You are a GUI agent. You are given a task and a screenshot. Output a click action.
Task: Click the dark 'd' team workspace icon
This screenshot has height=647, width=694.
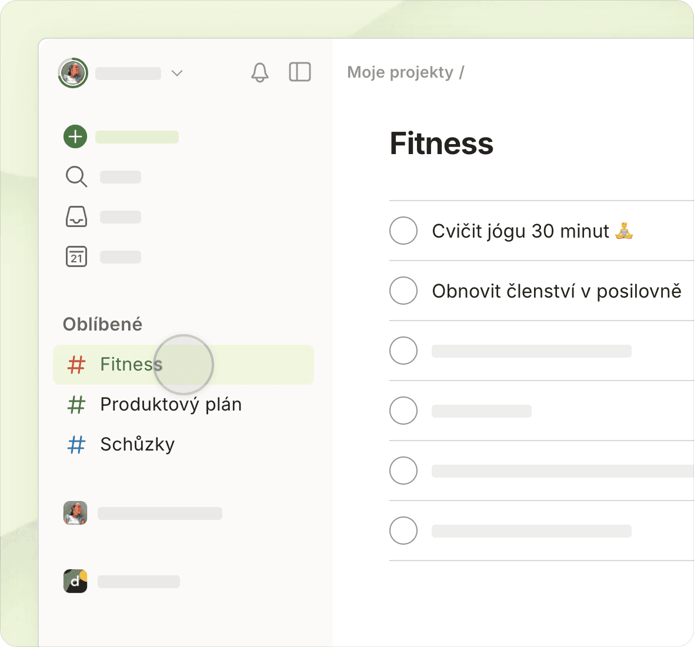[x=75, y=581]
